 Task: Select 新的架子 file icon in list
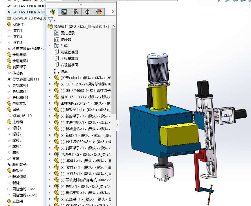coord(9,164)
